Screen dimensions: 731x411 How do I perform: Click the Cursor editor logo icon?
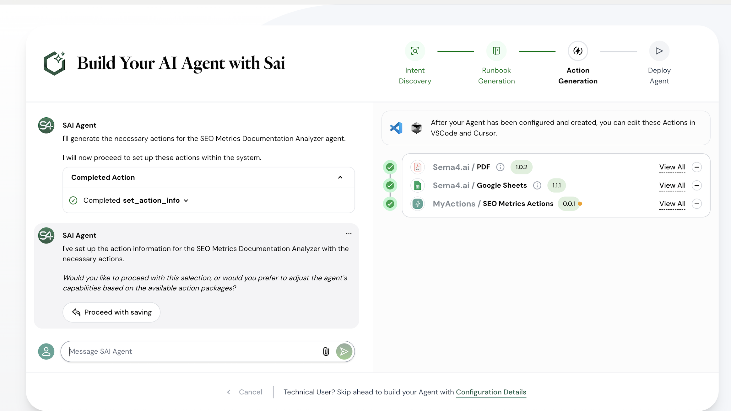tap(416, 128)
